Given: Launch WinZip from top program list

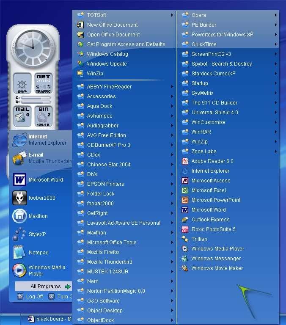Looking at the screenshot, I should [x=124, y=73].
